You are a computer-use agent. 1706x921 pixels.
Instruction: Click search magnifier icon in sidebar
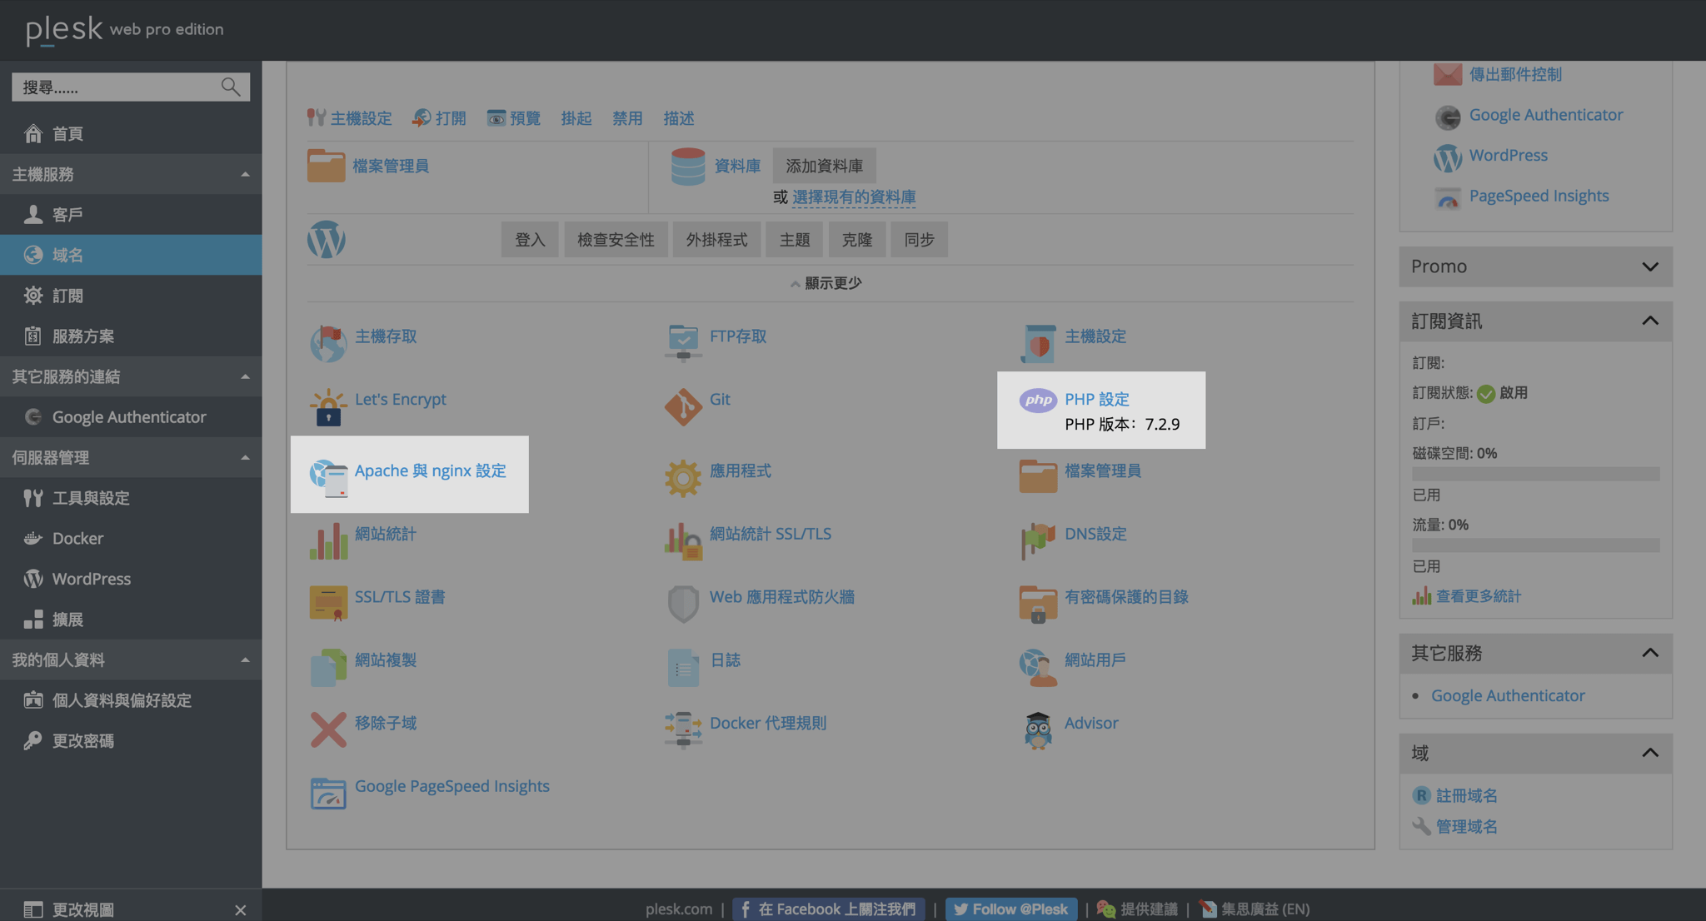pos(231,87)
